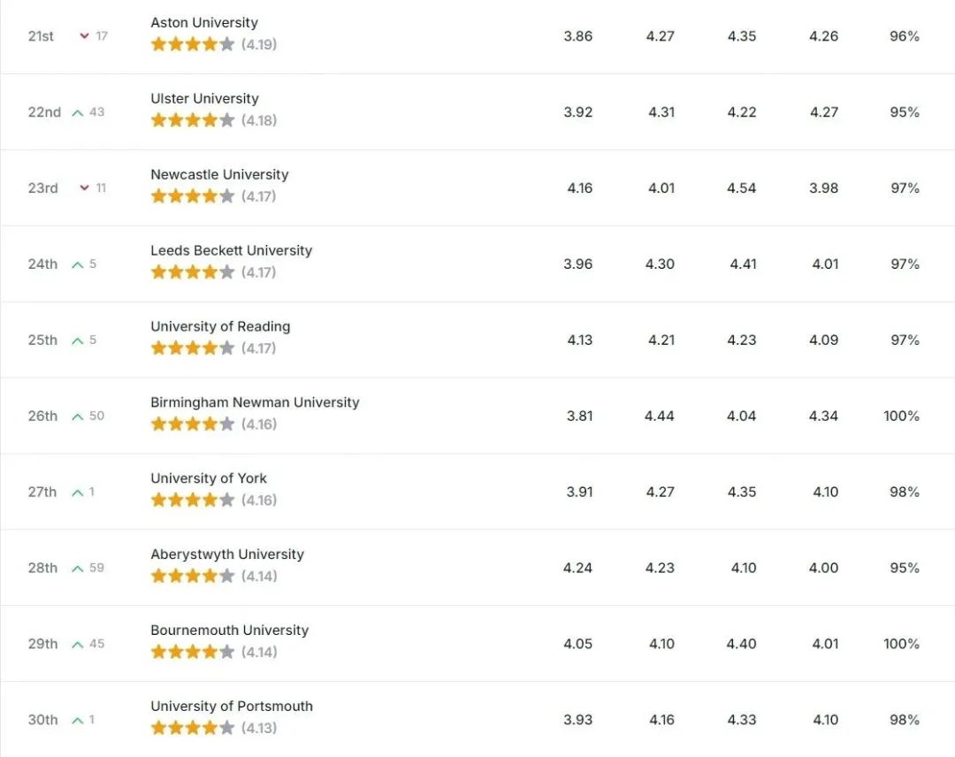
Task: Click the green up arrow beside 26th rank
Action: [77, 417]
